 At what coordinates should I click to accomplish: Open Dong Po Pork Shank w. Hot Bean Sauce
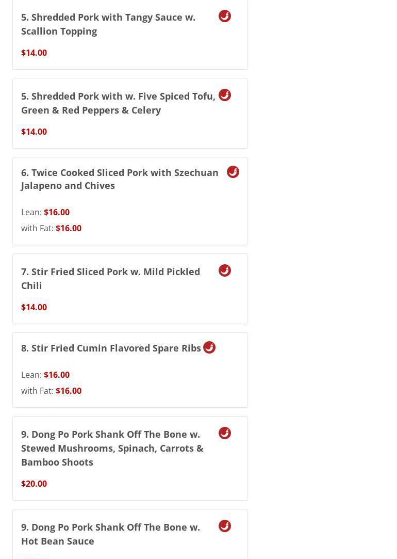[110, 534]
